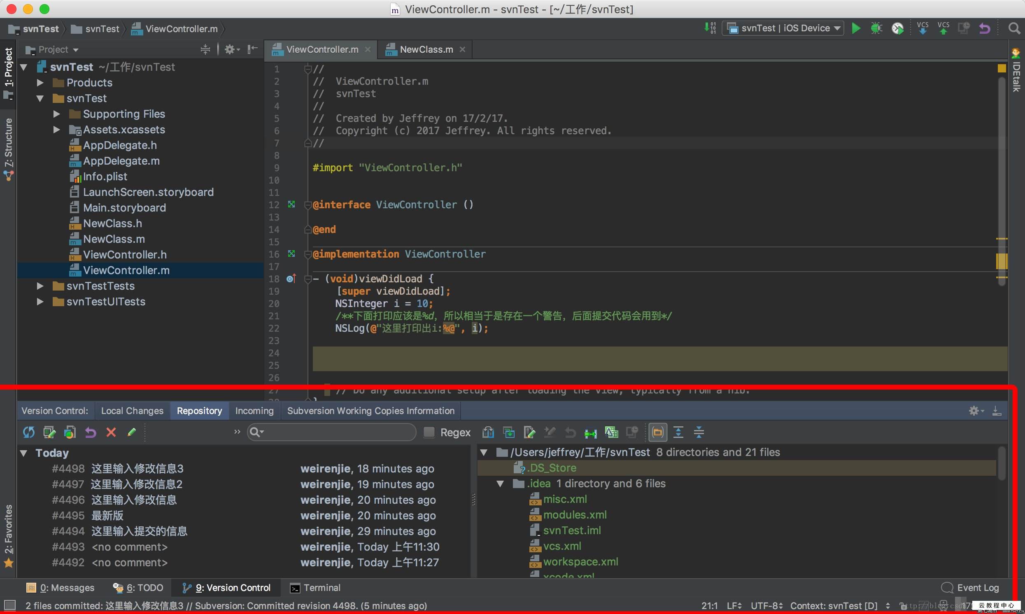Collapse the .idea directory node
Image resolution: width=1025 pixels, height=614 pixels.
[500, 484]
